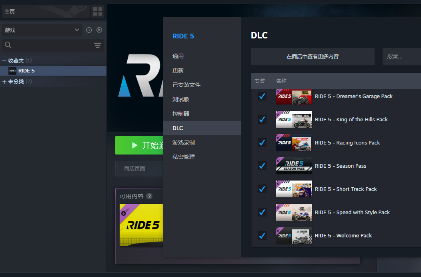Collapse the Favorites category
Screen dimensions: 421x277
click(x=4, y=61)
